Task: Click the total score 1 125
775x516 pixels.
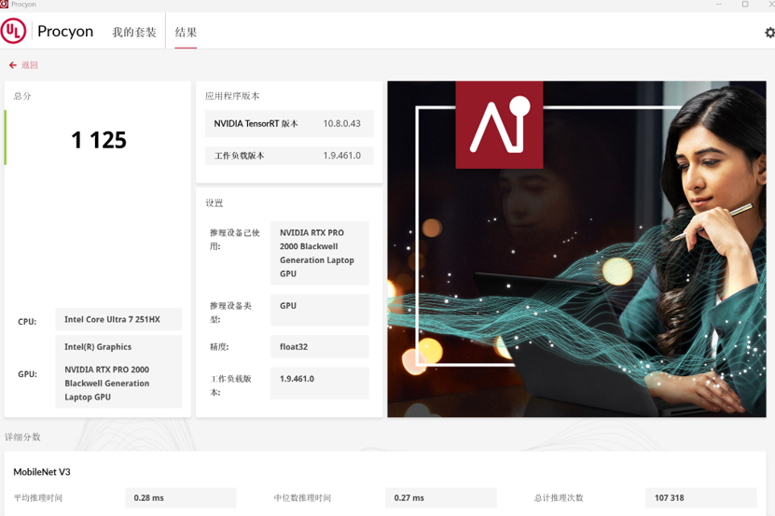Action: (x=99, y=140)
